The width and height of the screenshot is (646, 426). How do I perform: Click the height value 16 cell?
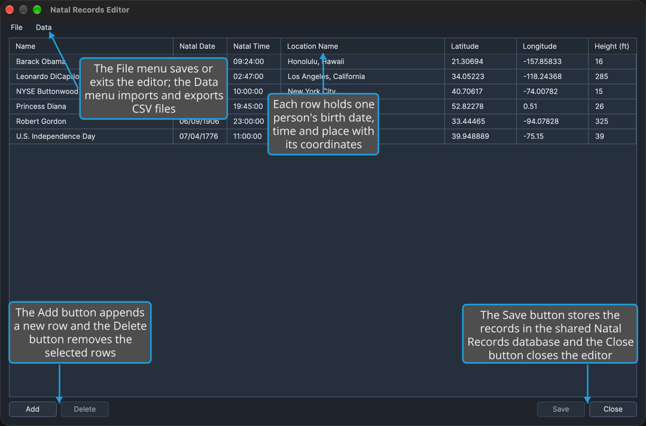(613, 62)
